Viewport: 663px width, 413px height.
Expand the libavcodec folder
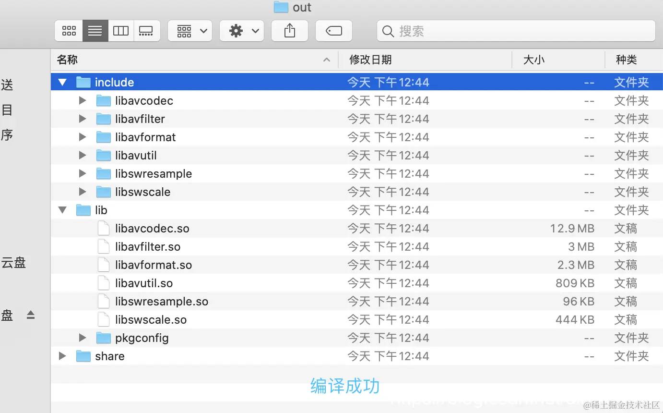[x=83, y=100]
